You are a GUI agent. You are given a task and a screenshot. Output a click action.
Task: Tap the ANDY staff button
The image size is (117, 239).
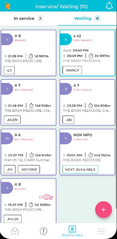click(x=12, y=120)
